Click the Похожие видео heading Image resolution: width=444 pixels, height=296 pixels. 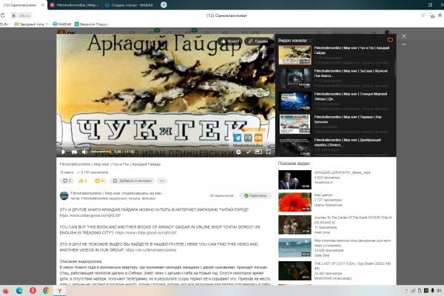tap(294, 164)
